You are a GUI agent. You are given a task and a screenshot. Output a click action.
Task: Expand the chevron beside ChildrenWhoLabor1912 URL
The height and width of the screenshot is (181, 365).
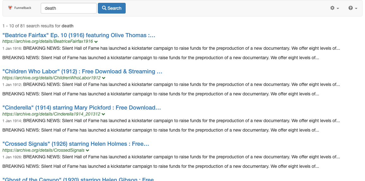(x=104, y=78)
